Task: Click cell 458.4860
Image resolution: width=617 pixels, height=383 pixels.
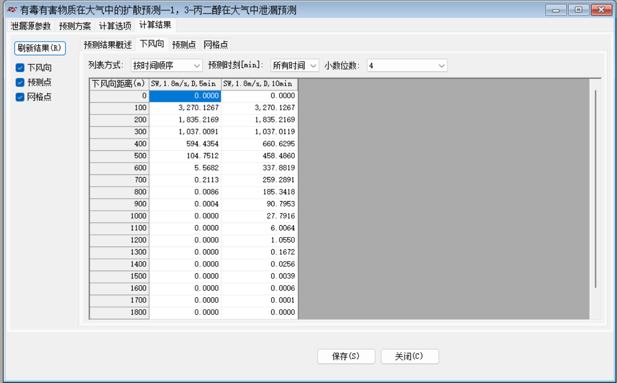Action: (260, 156)
